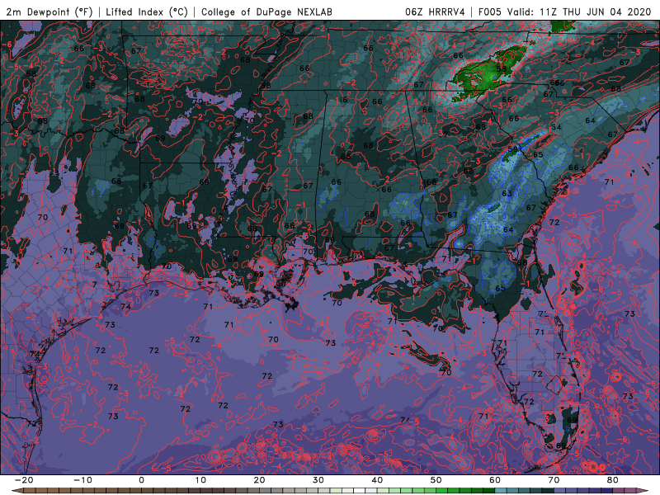Click the -20 label on the color scale
This screenshot has height=495, width=660.
click(x=24, y=480)
